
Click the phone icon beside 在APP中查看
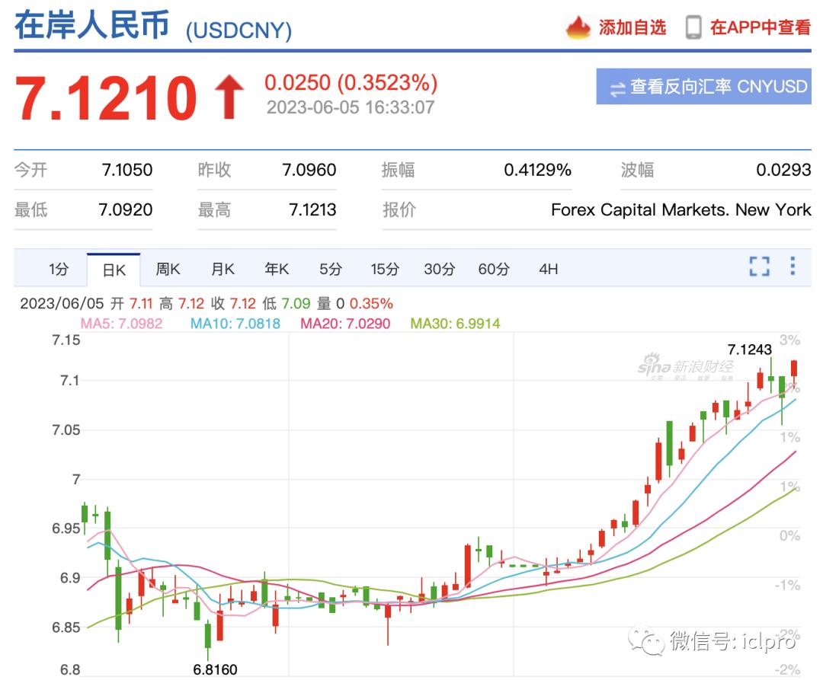[693, 27]
